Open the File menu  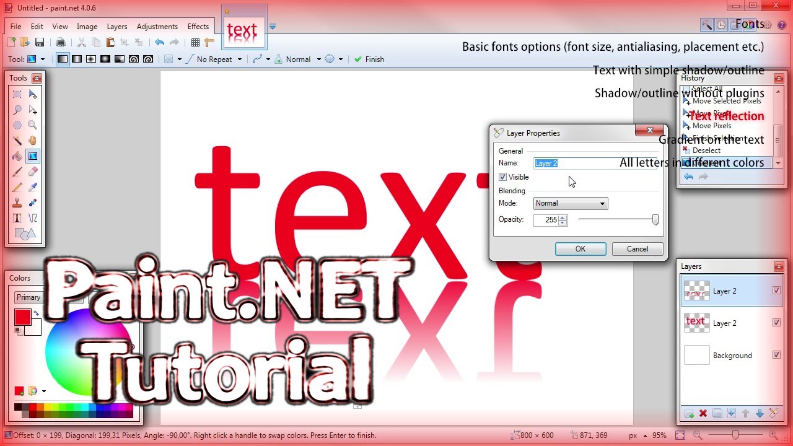(x=15, y=27)
